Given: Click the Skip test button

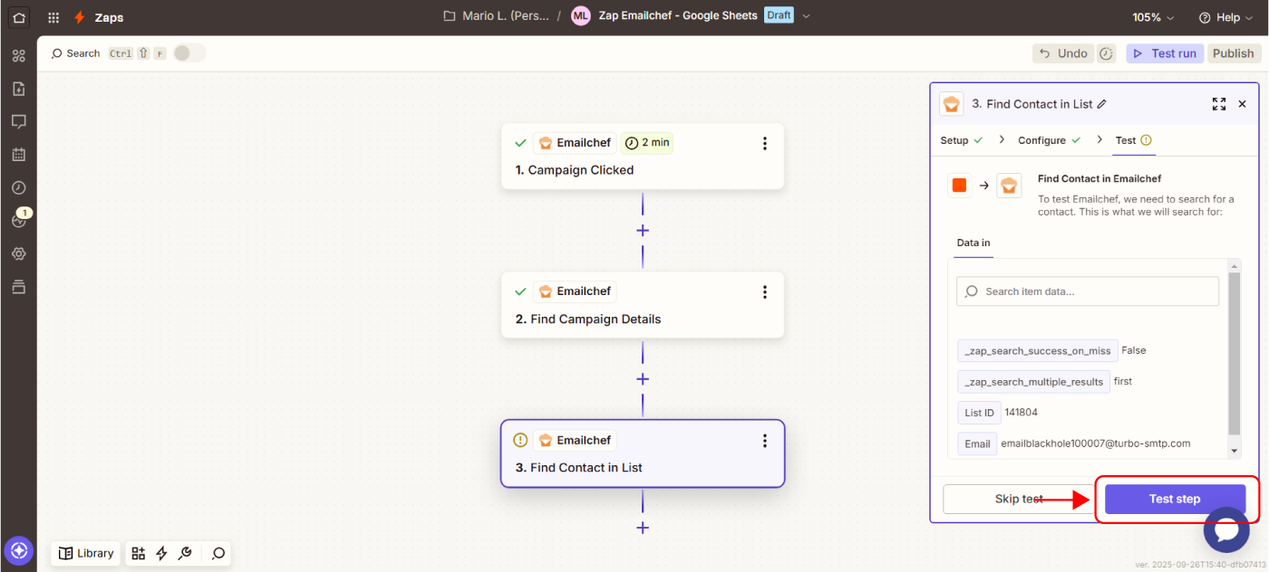Looking at the screenshot, I should [1019, 499].
